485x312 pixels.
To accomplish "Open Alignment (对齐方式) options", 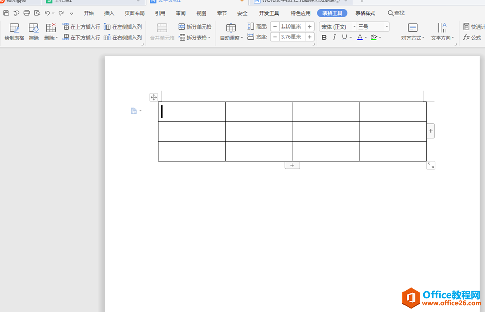I will coord(413,32).
